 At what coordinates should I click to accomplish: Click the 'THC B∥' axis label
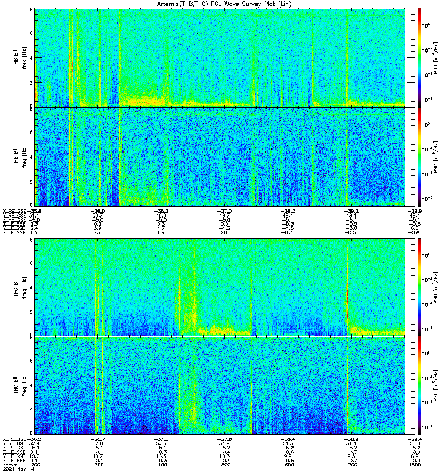pos(16,385)
